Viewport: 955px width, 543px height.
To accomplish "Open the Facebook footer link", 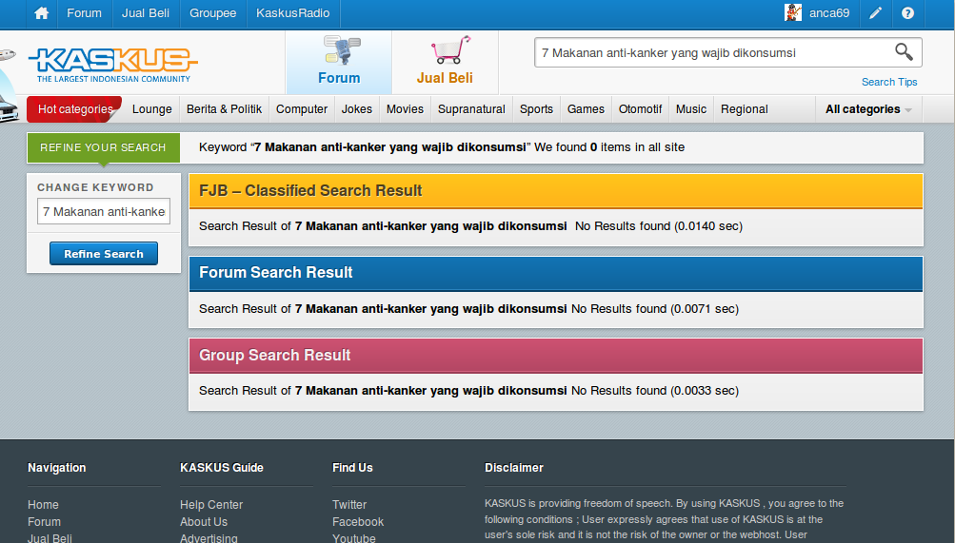I will [358, 522].
